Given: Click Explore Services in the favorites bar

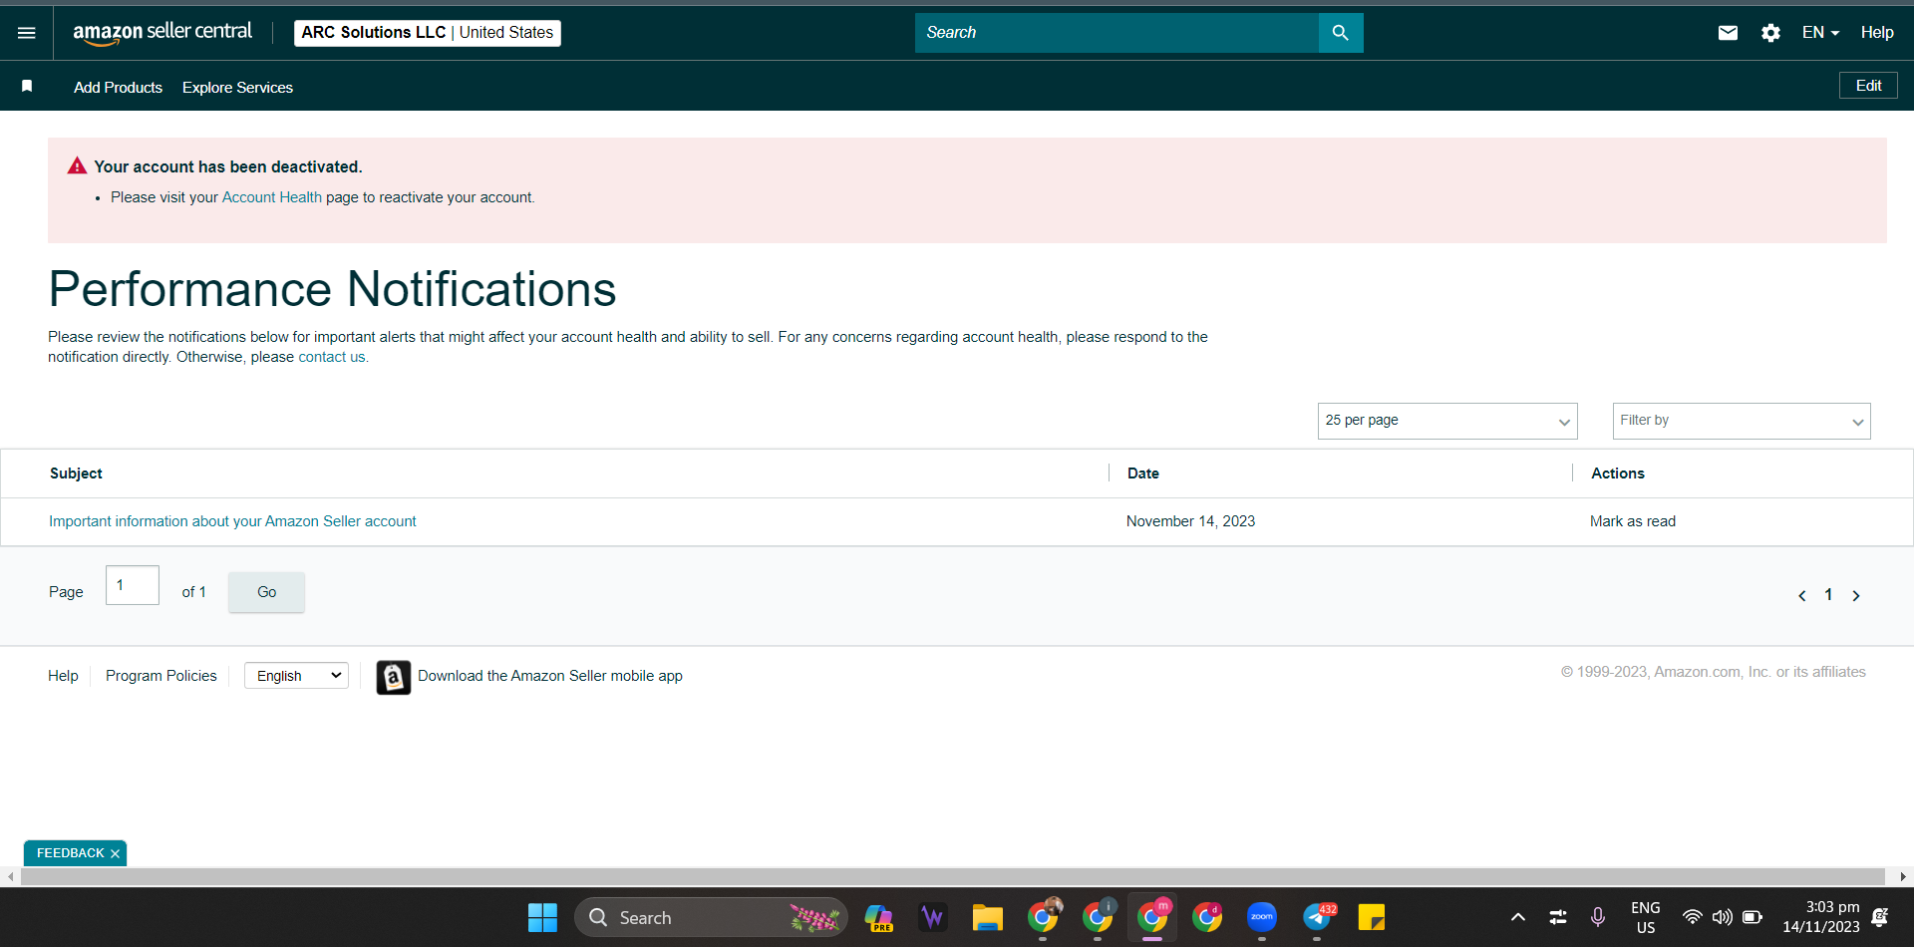Looking at the screenshot, I should click(237, 88).
